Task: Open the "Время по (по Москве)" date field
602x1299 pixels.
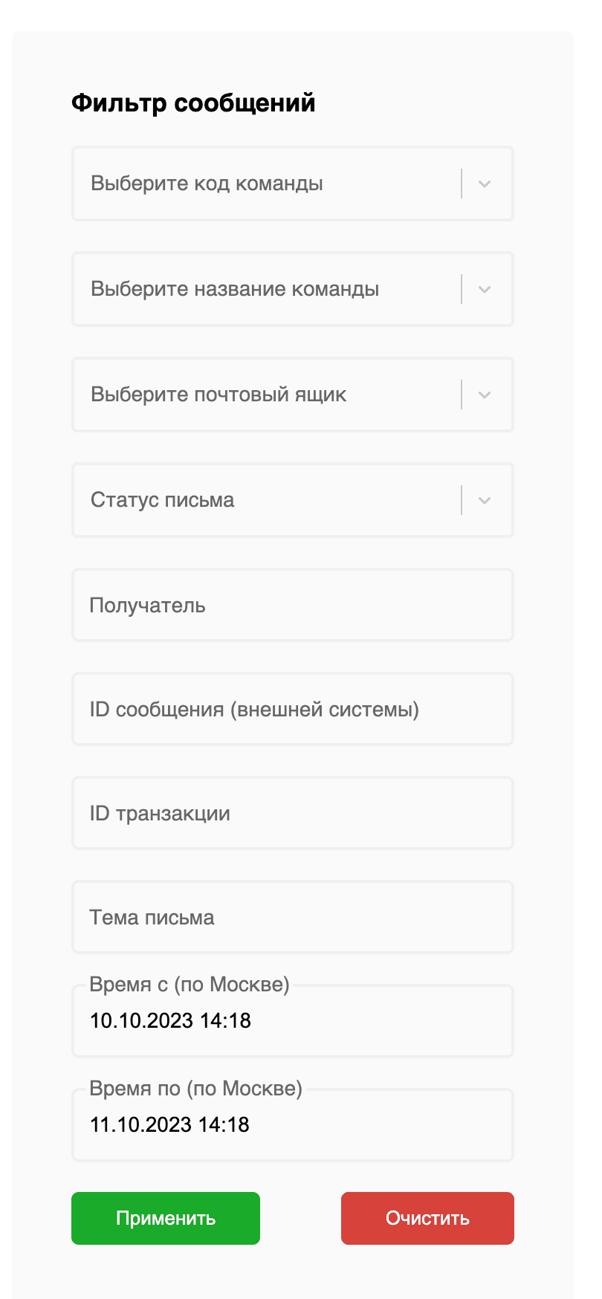Action: point(293,1125)
